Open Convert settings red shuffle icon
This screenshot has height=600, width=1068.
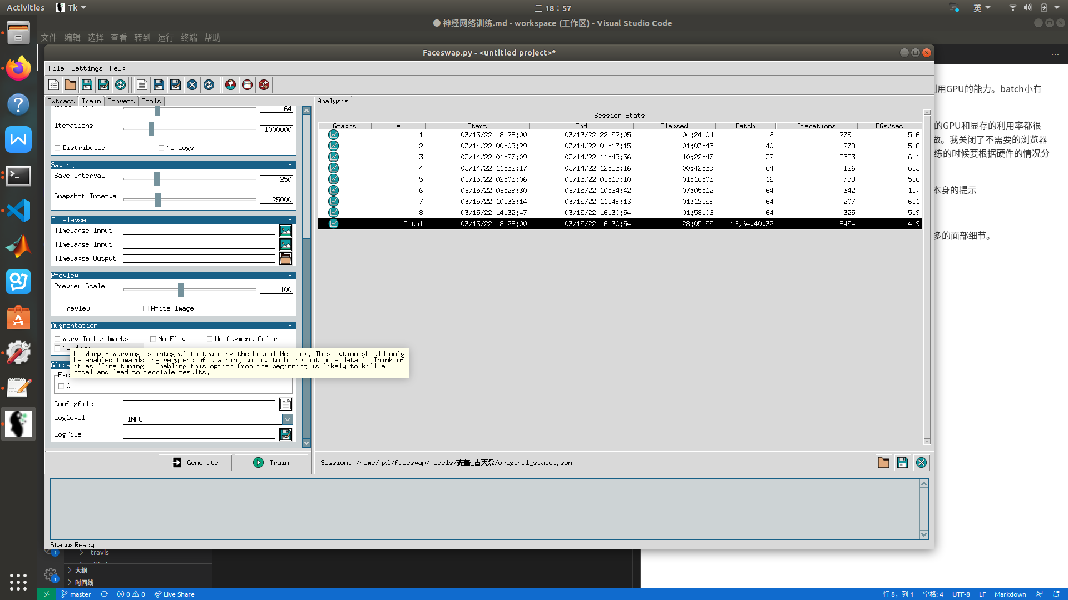(264, 85)
